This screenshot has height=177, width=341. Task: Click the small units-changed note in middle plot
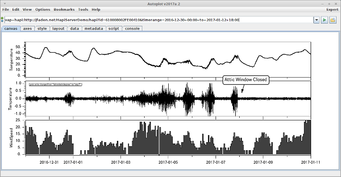click(55, 84)
